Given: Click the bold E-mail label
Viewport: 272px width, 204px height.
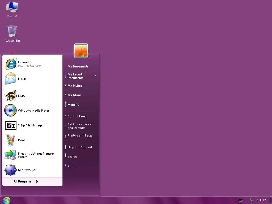Looking at the screenshot, I should (x=22, y=79).
